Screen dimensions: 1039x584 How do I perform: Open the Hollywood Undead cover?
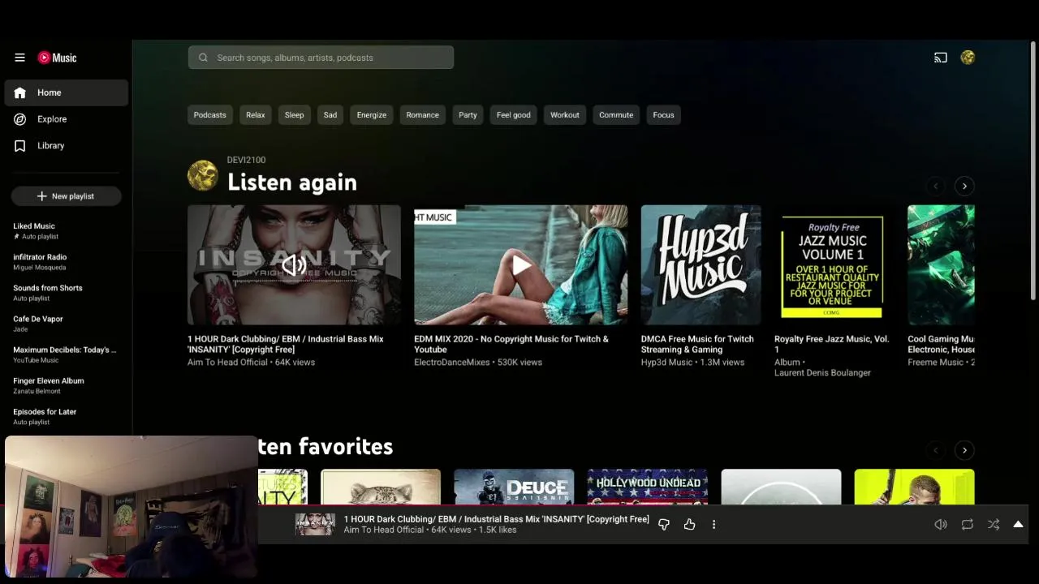[x=647, y=487]
